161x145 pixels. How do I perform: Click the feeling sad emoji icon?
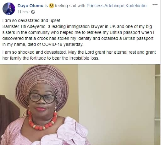[51, 6]
